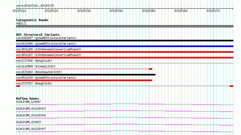The width and height of the screenshot is (241, 135).
Task: Click the chr4:87197209..87197275 region label
Action: click(35, 6)
